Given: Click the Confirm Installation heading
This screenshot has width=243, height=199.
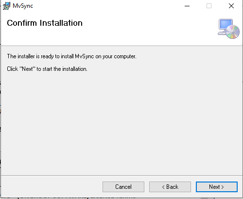Looking at the screenshot, I should (x=45, y=23).
